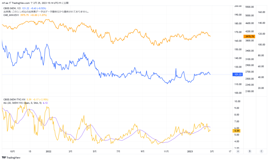Click the 200.00 level on SKEW scale
Screen dimensions: 269x161
click(238, 6)
